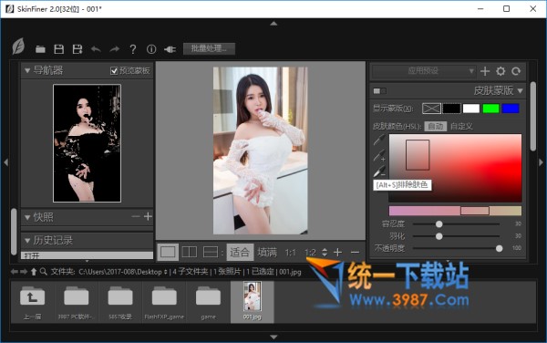
Task: Toggle the skin mask on/off switch
Action: [379, 91]
